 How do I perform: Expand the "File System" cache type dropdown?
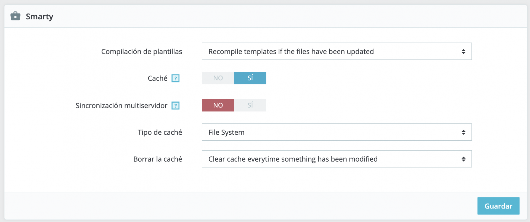pos(331,132)
